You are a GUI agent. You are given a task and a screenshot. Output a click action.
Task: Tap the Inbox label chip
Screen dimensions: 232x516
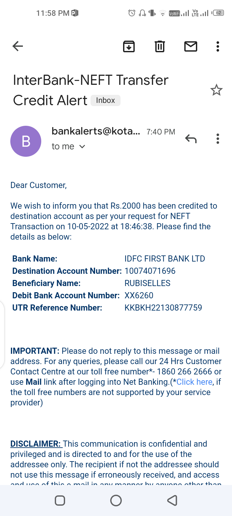point(105,100)
